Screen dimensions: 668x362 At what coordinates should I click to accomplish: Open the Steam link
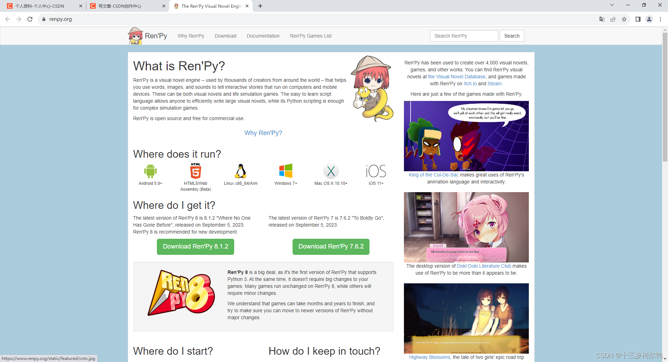click(x=494, y=84)
